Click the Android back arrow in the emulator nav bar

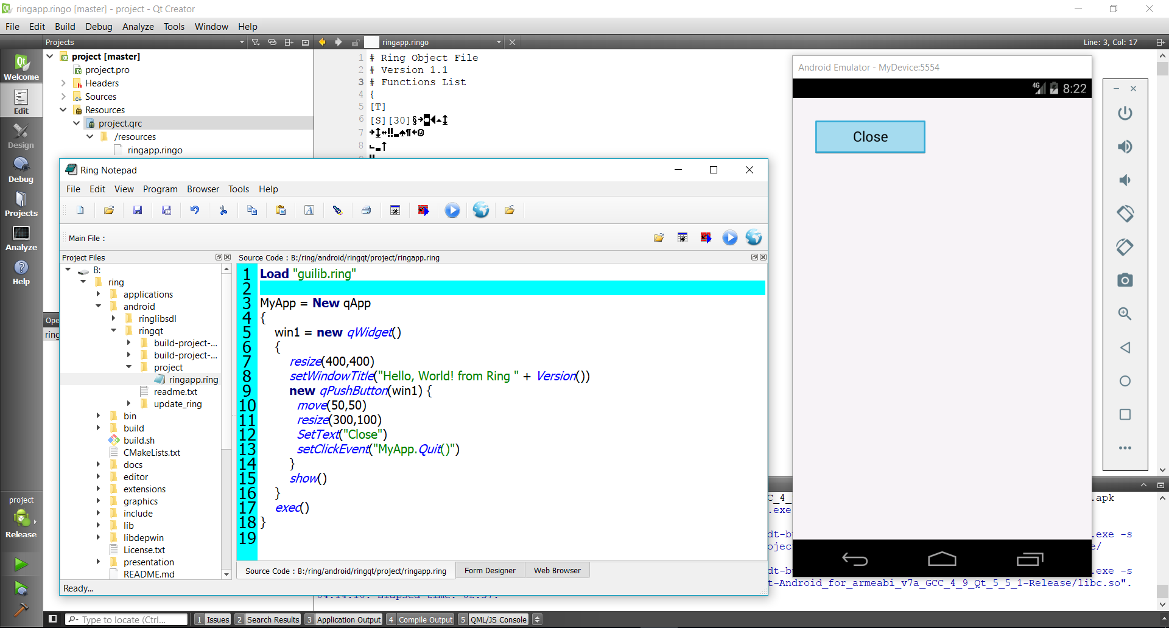coord(855,559)
